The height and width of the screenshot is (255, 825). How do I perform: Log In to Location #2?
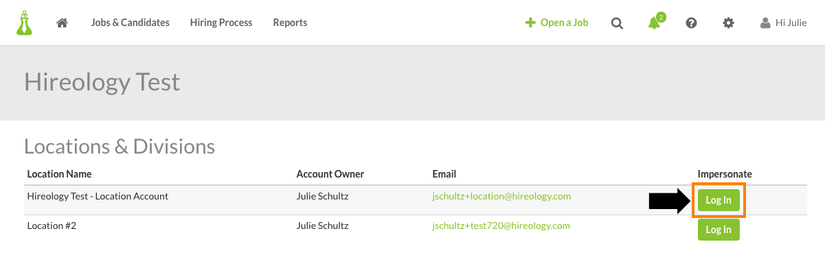(719, 230)
